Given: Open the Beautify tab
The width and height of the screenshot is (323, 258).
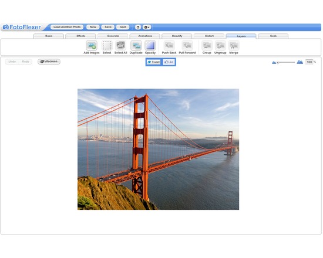Looking at the screenshot, I should [x=177, y=36].
